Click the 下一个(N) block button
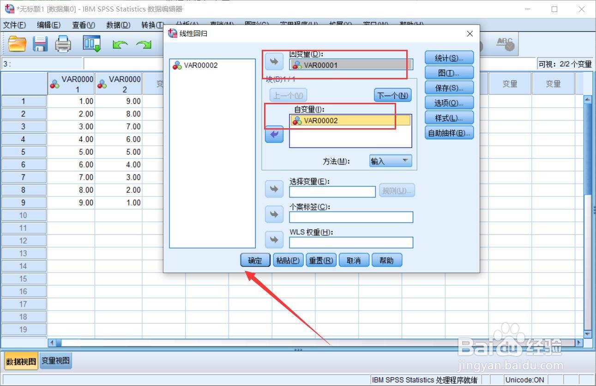This screenshot has height=386, width=596. (392, 95)
